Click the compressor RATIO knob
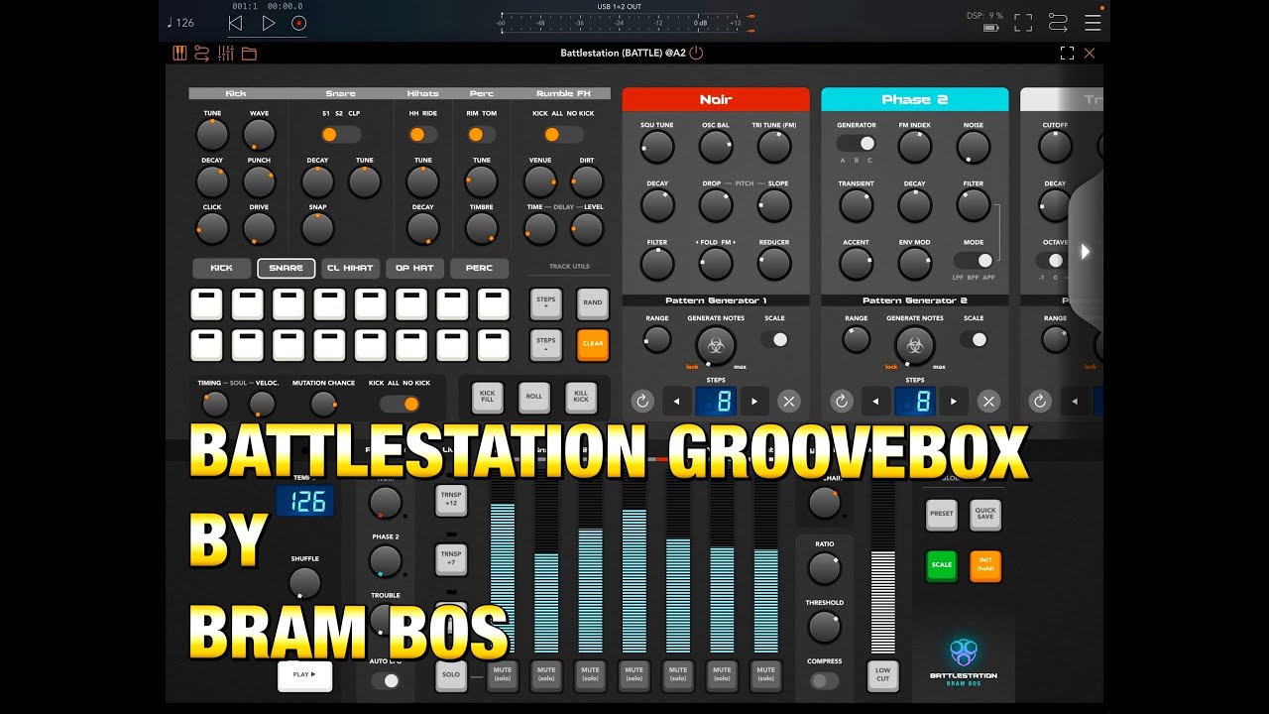Image resolution: width=1269 pixels, height=714 pixels. [x=825, y=568]
